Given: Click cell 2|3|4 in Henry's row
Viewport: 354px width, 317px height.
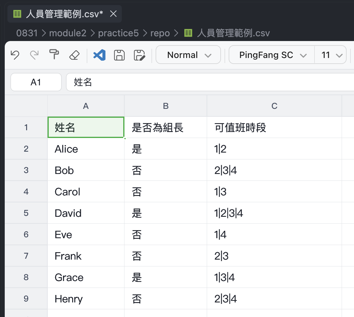Looking at the screenshot, I should point(274,299).
